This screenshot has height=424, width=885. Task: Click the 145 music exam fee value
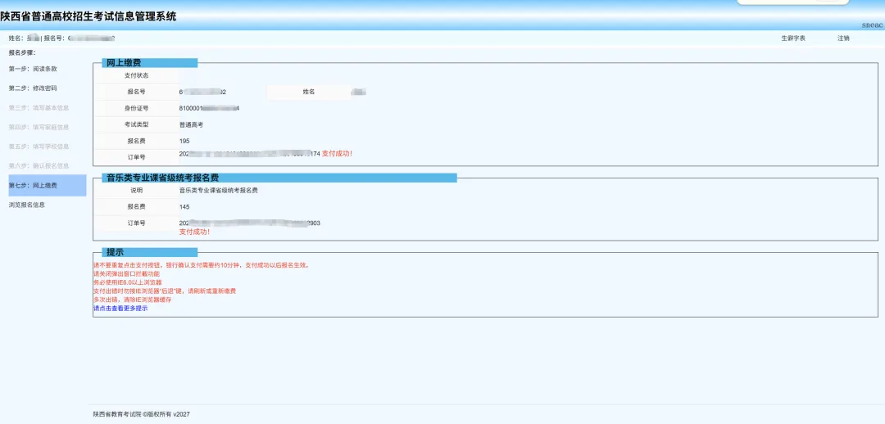coord(184,207)
